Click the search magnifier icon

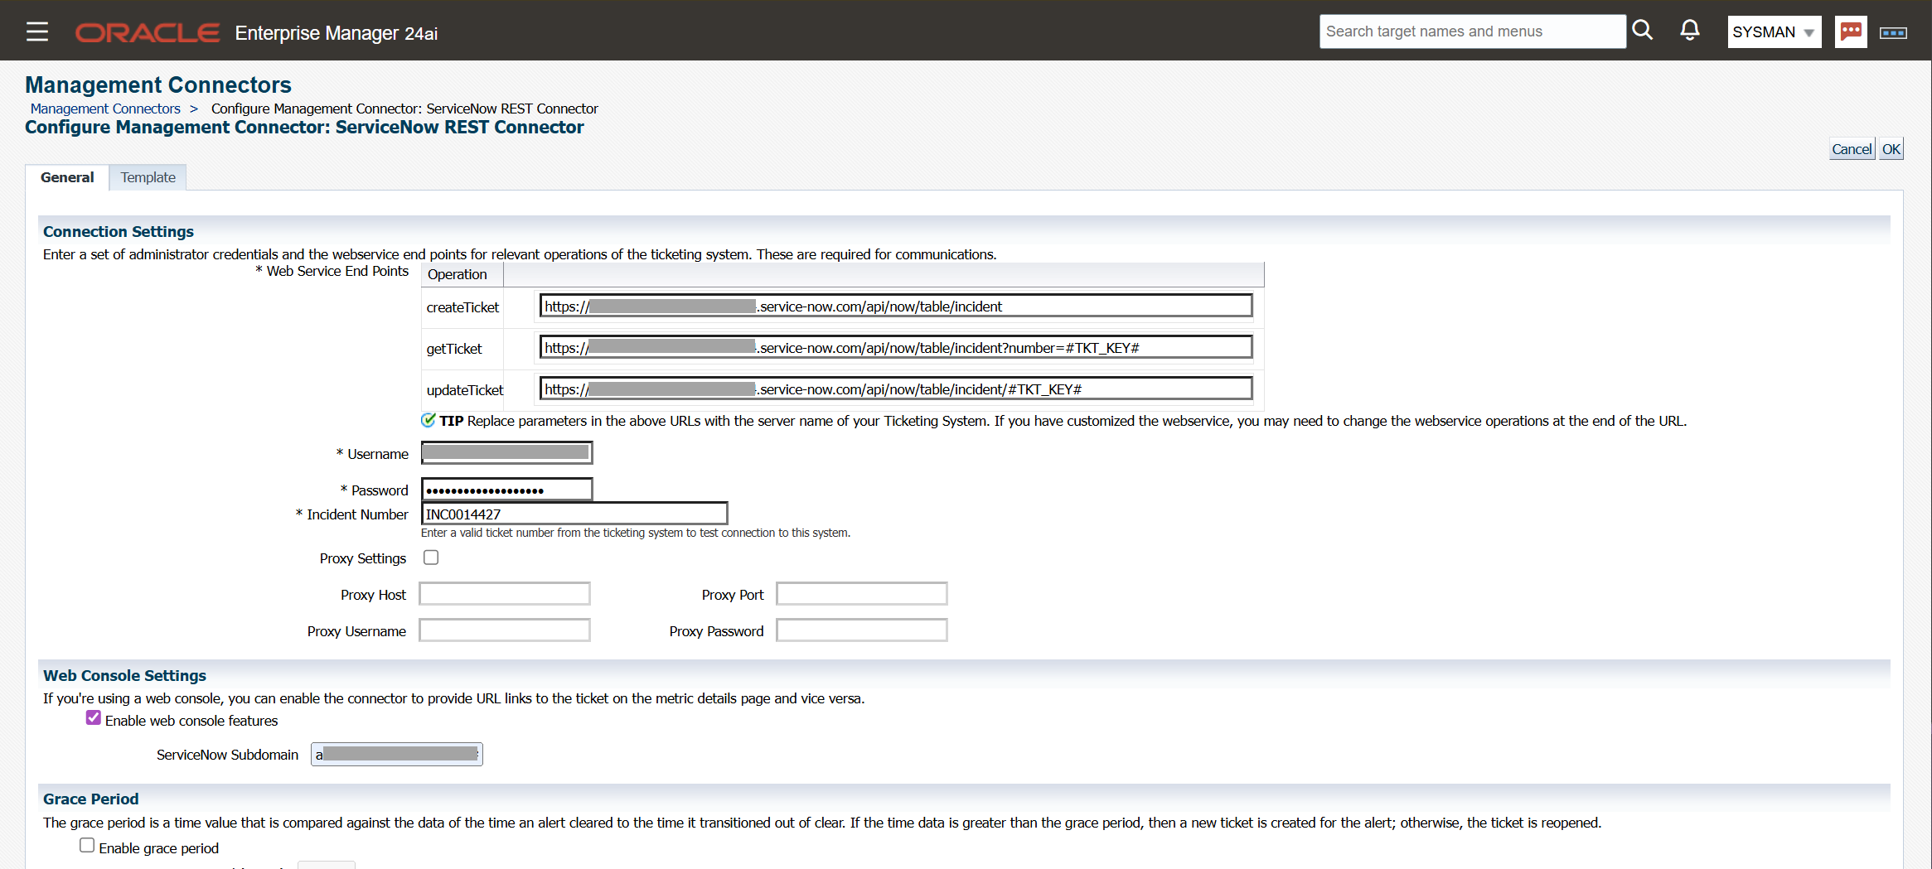click(1642, 31)
